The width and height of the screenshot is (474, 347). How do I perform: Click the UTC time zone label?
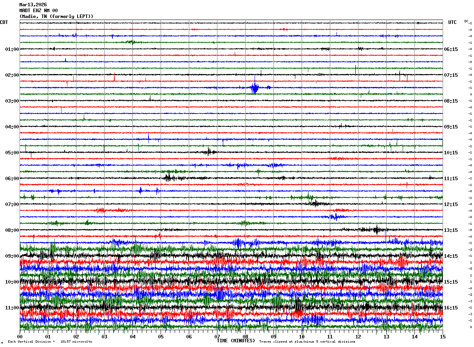[x=452, y=22]
